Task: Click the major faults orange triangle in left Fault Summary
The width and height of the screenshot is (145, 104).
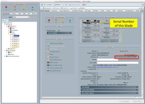Action: [x=15, y=7]
